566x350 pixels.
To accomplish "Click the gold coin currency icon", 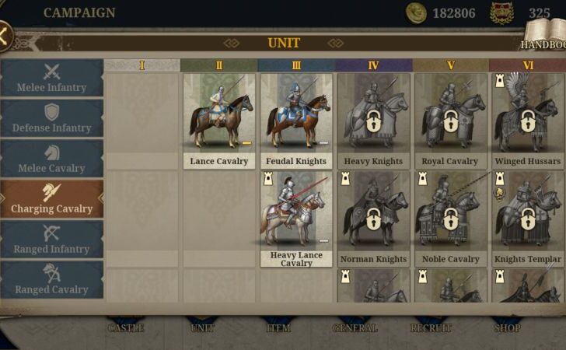I will coord(416,13).
